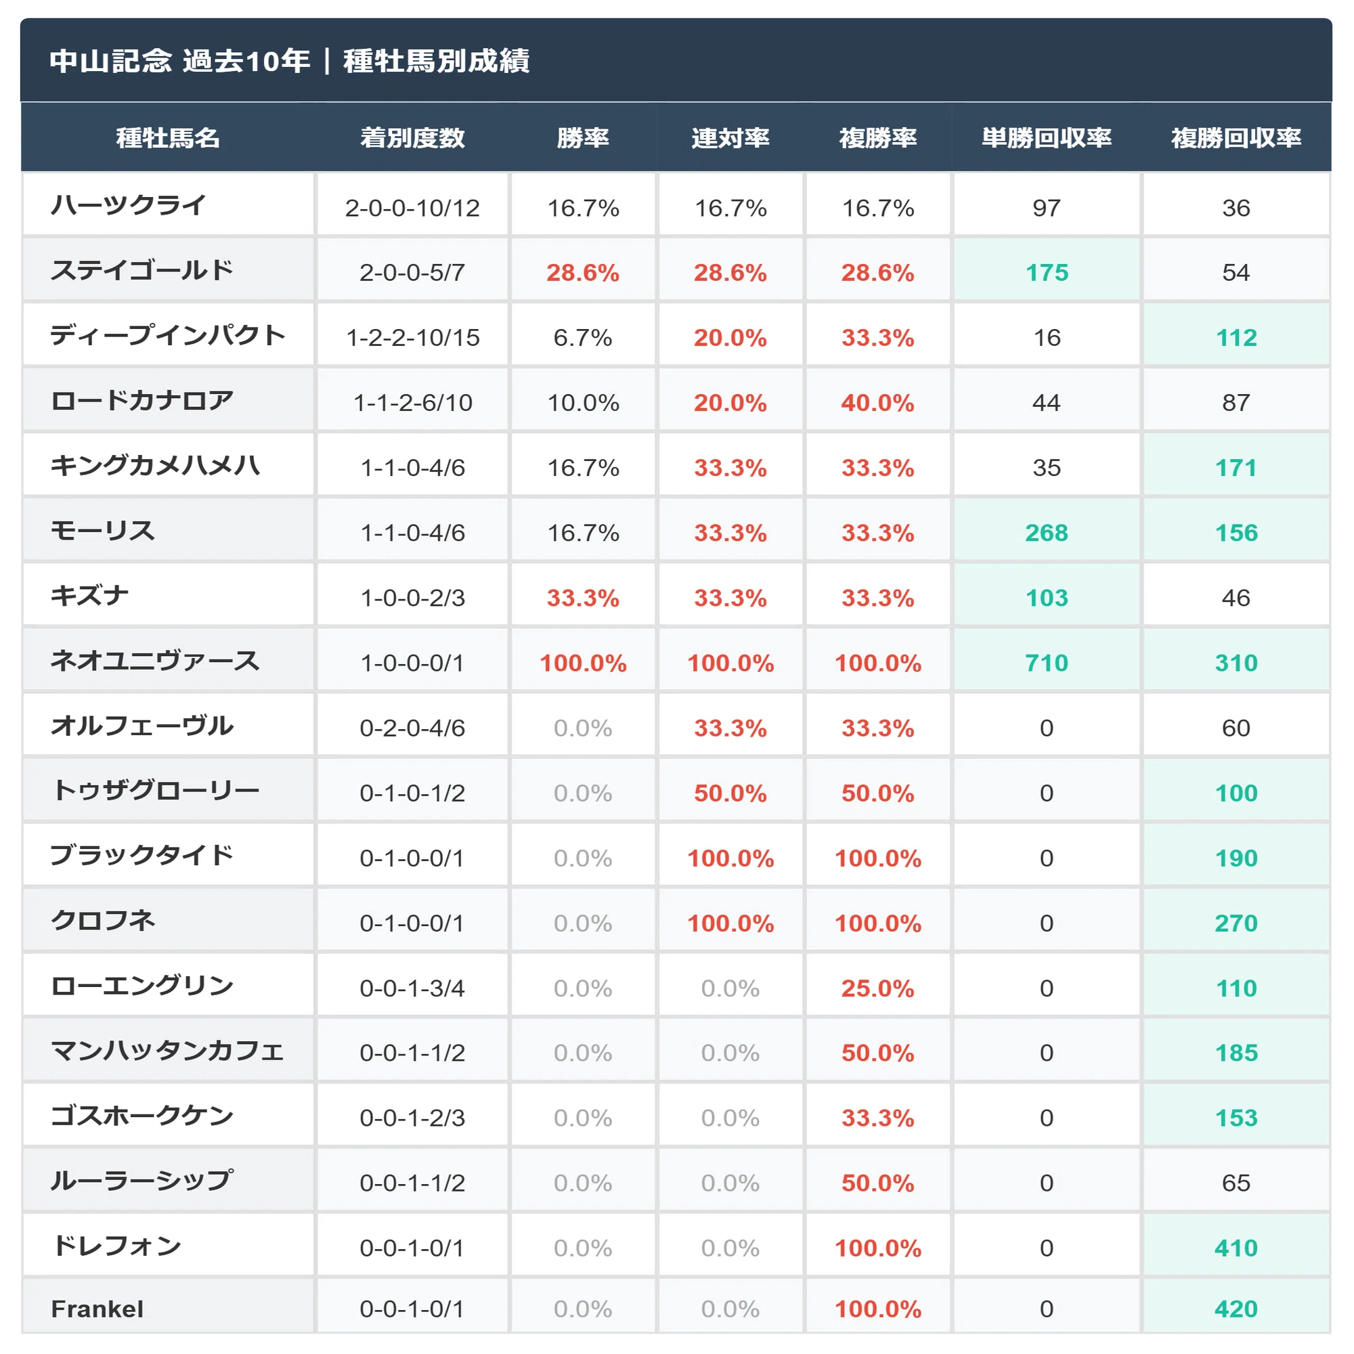This screenshot has width=1354, height=1354.
Task: Click the 420 place return value
Action: click(x=1237, y=1309)
